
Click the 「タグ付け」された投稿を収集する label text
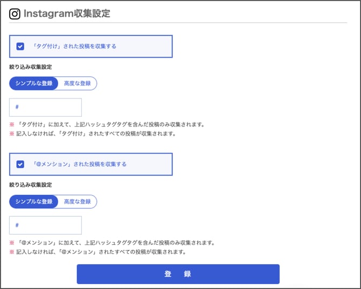click(74, 46)
